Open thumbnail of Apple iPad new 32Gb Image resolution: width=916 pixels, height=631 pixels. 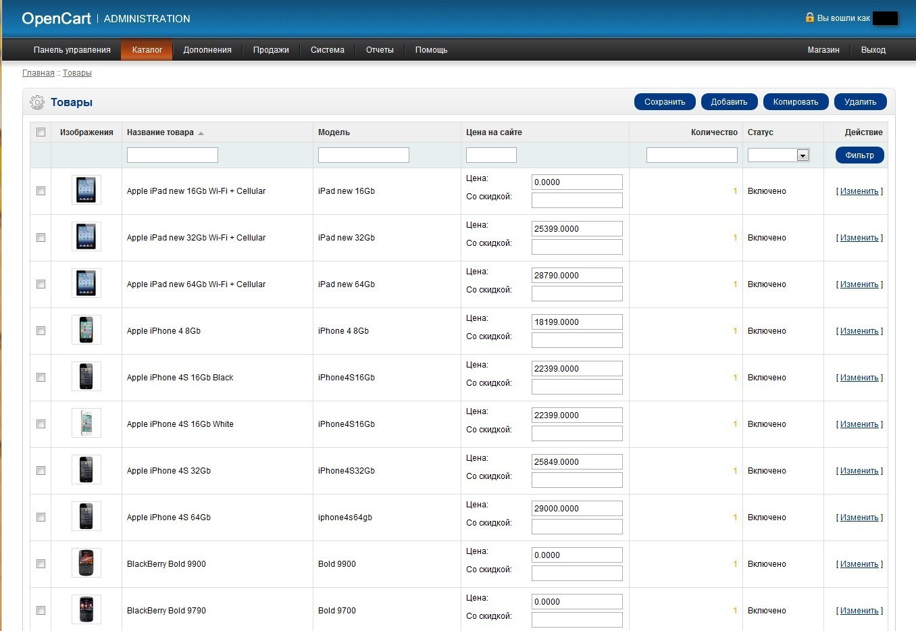click(x=86, y=237)
